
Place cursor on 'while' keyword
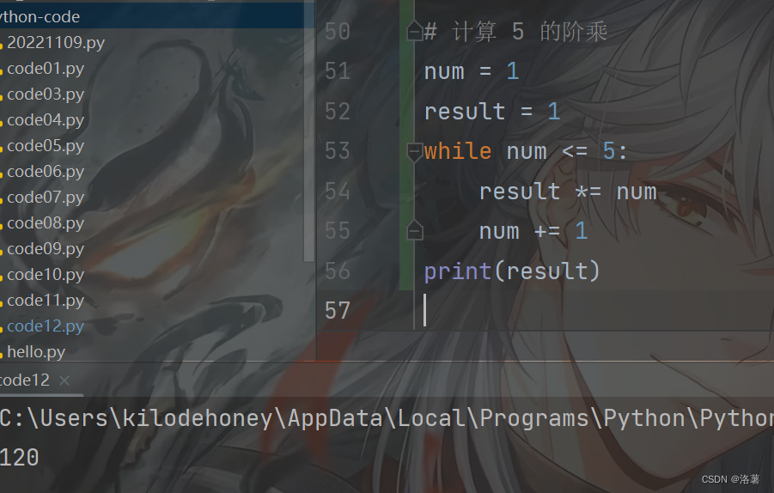(x=458, y=151)
